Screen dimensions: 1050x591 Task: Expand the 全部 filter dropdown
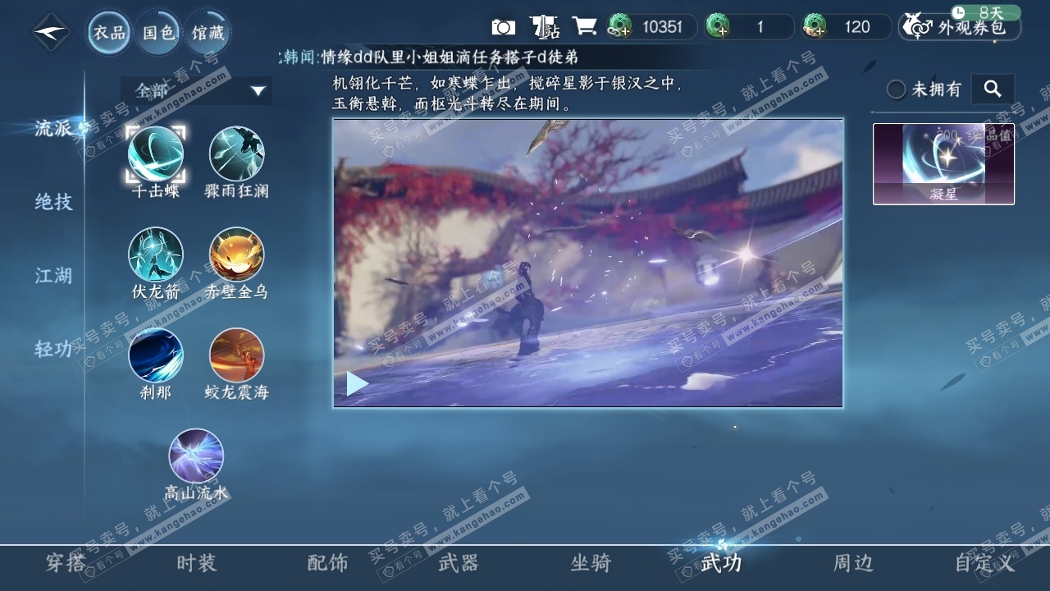coord(196,90)
